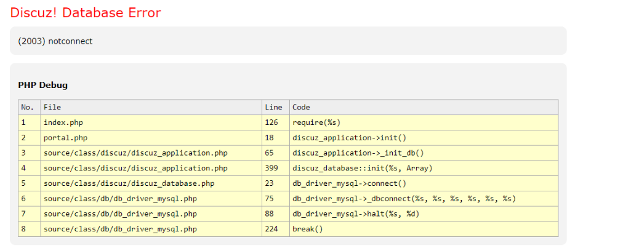Click the discuz_application->init() code cell
This screenshot has width=623, height=248.
tap(350, 138)
